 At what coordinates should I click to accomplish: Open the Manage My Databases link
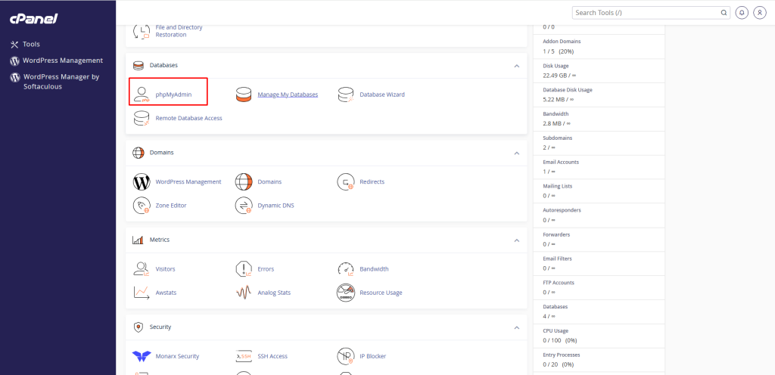288,95
